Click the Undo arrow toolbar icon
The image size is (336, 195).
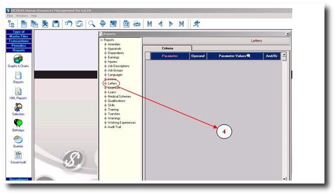69,23
